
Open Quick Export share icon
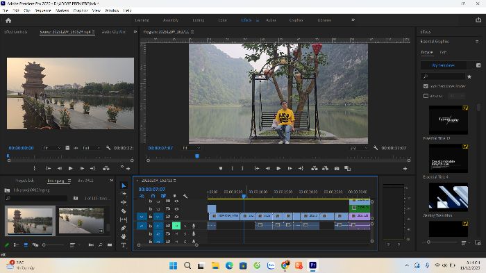pos(478,20)
